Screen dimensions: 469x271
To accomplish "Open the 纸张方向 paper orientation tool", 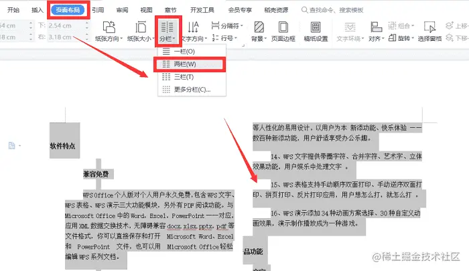I will [109, 31].
